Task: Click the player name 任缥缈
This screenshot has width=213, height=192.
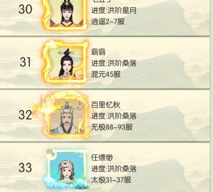Action: click(102, 158)
